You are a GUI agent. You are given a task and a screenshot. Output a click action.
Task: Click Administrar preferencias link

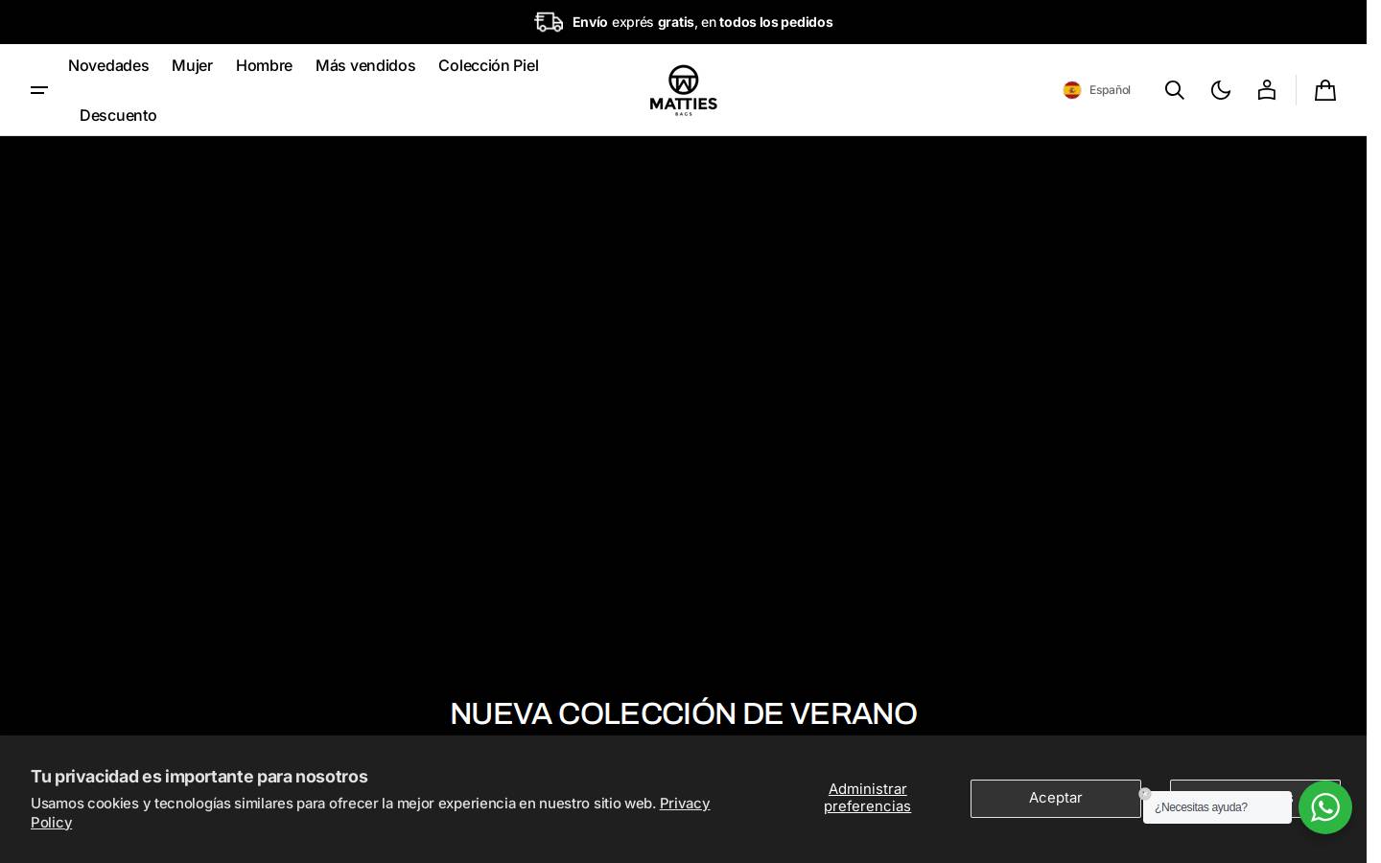(867, 798)
